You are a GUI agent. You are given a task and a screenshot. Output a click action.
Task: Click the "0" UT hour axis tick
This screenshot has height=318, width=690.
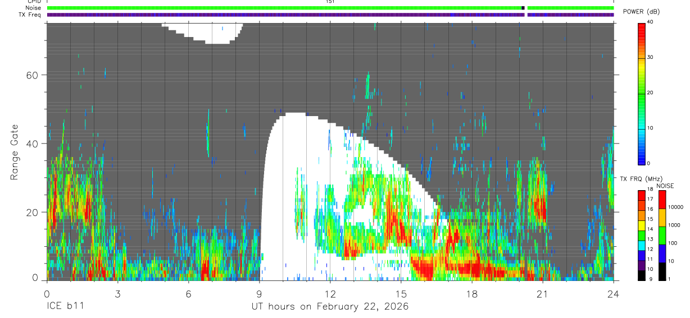[x=47, y=293]
